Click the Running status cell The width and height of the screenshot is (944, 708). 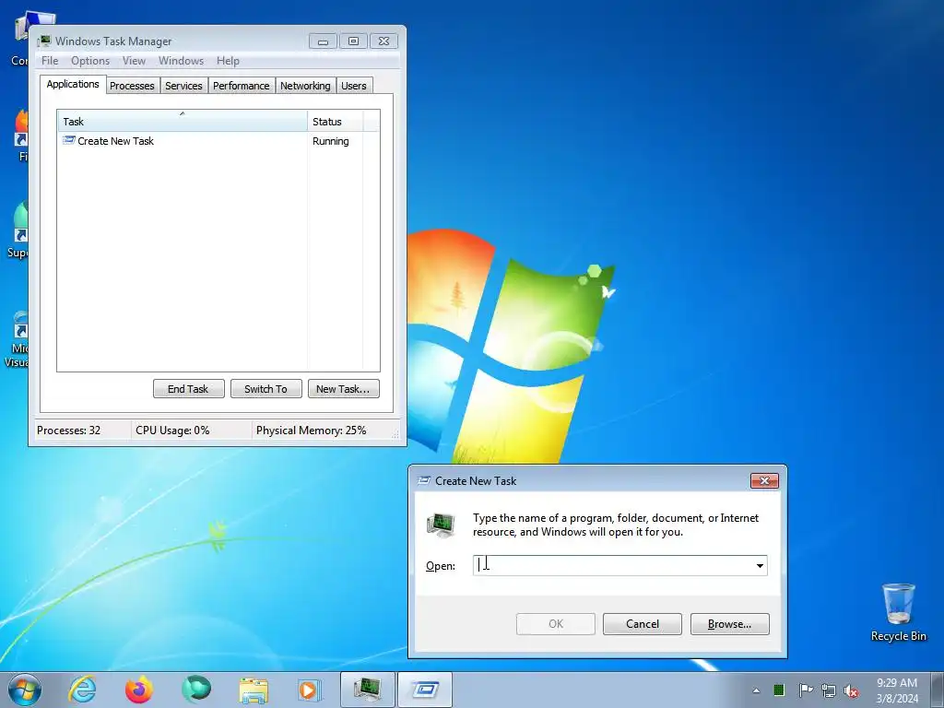tap(331, 141)
